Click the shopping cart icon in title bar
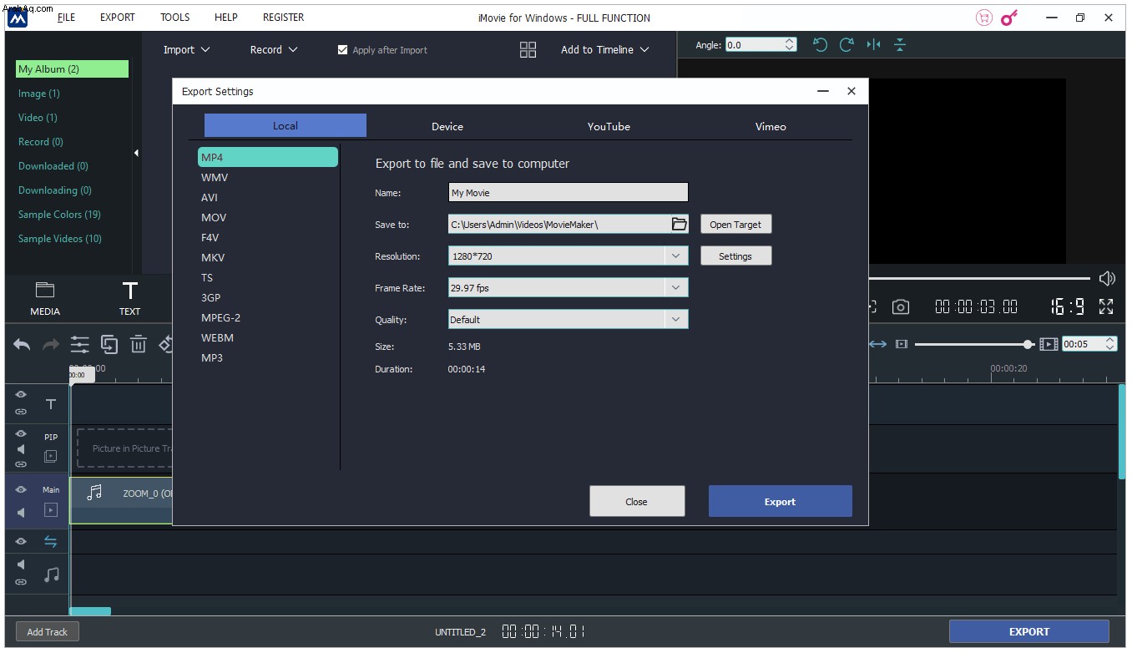 pos(984,18)
